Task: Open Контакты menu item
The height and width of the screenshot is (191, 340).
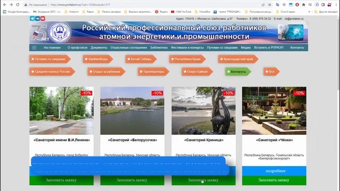Action: pos(297,47)
